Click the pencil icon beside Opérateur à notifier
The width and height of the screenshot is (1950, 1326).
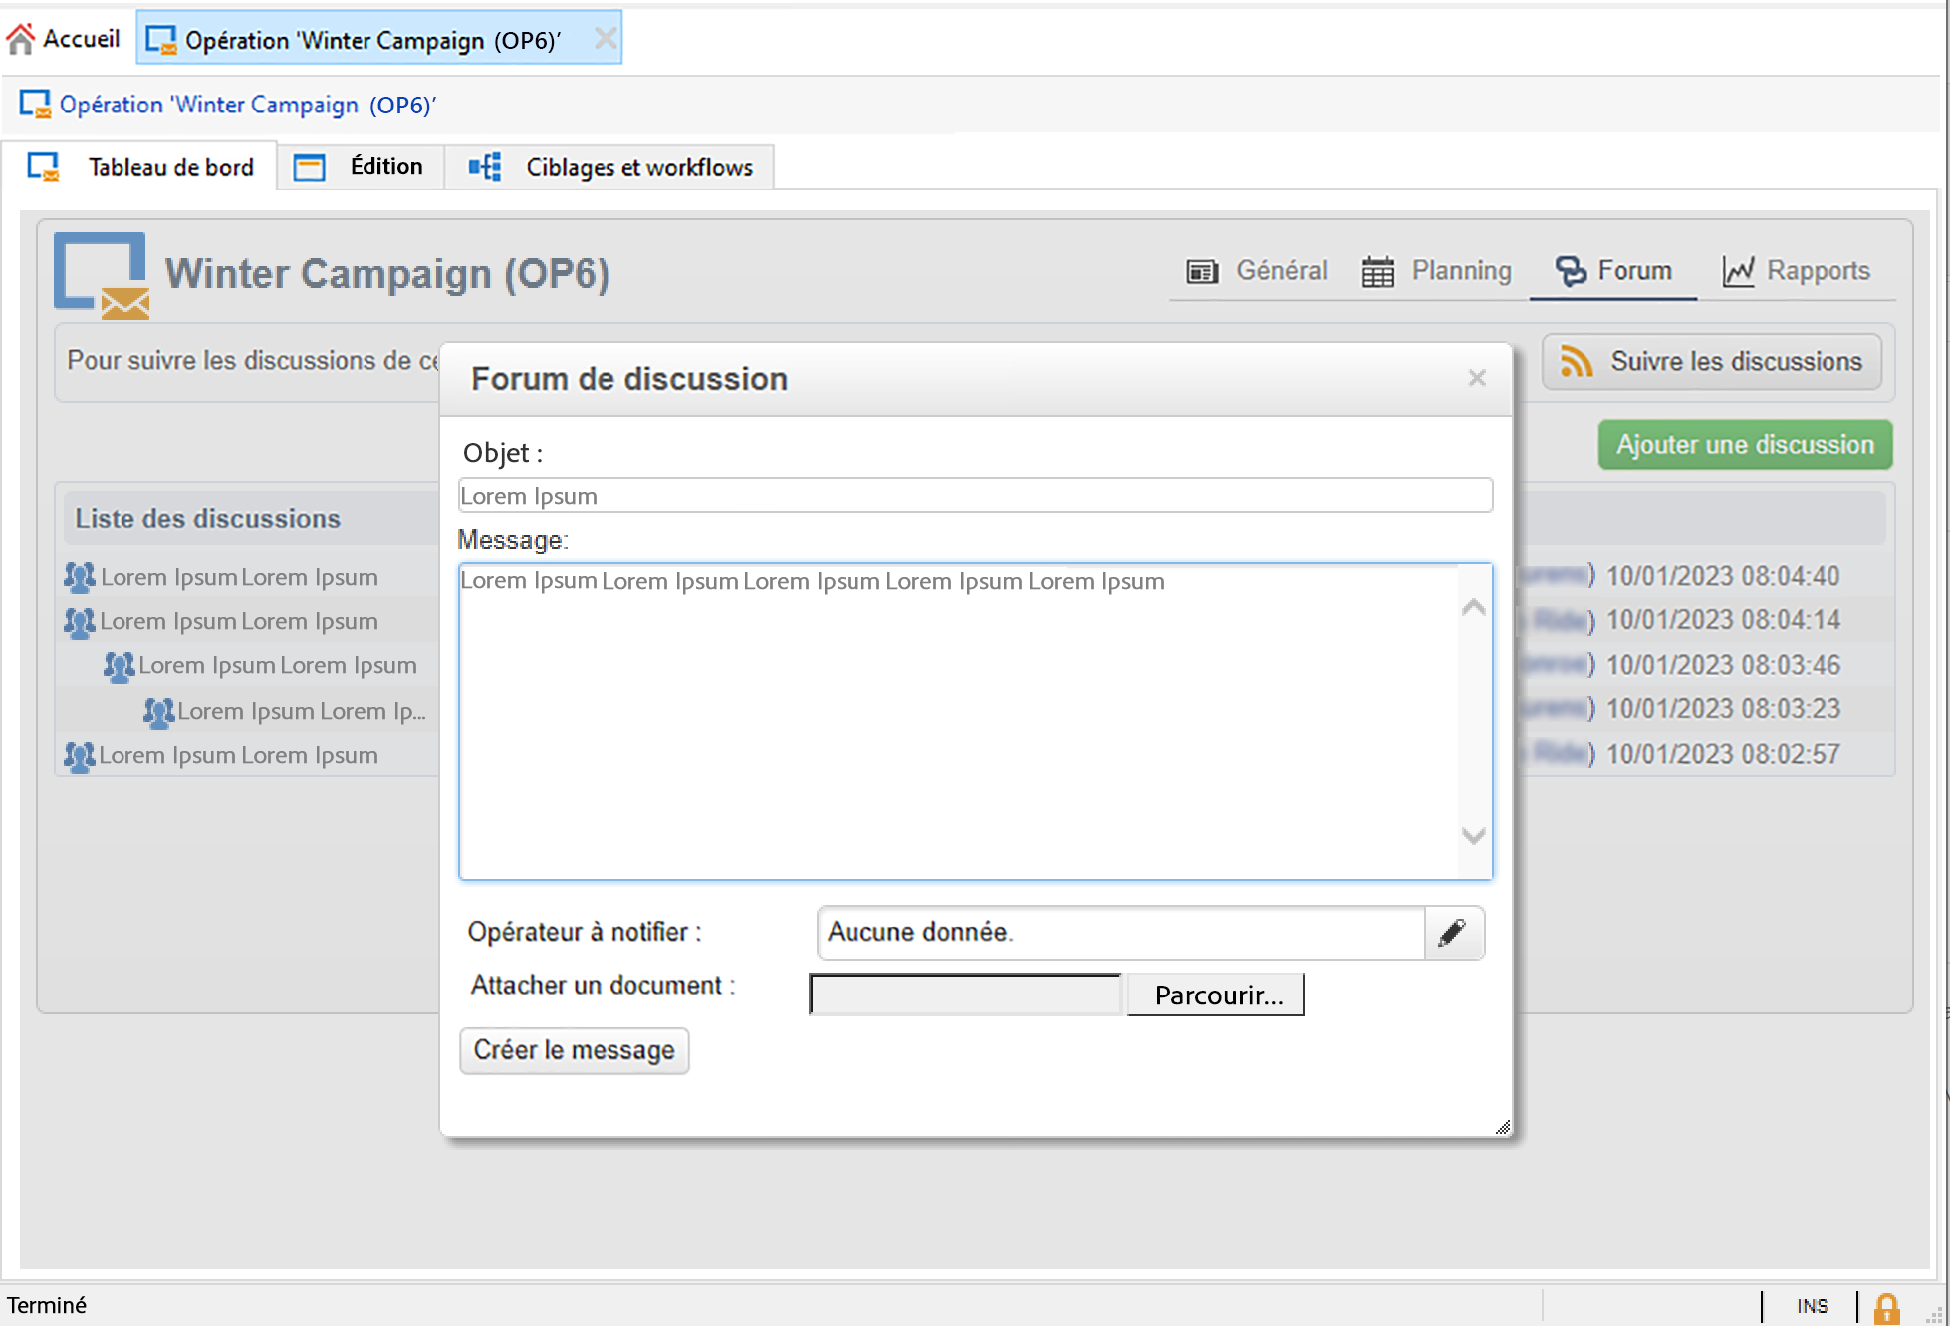[x=1453, y=933]
